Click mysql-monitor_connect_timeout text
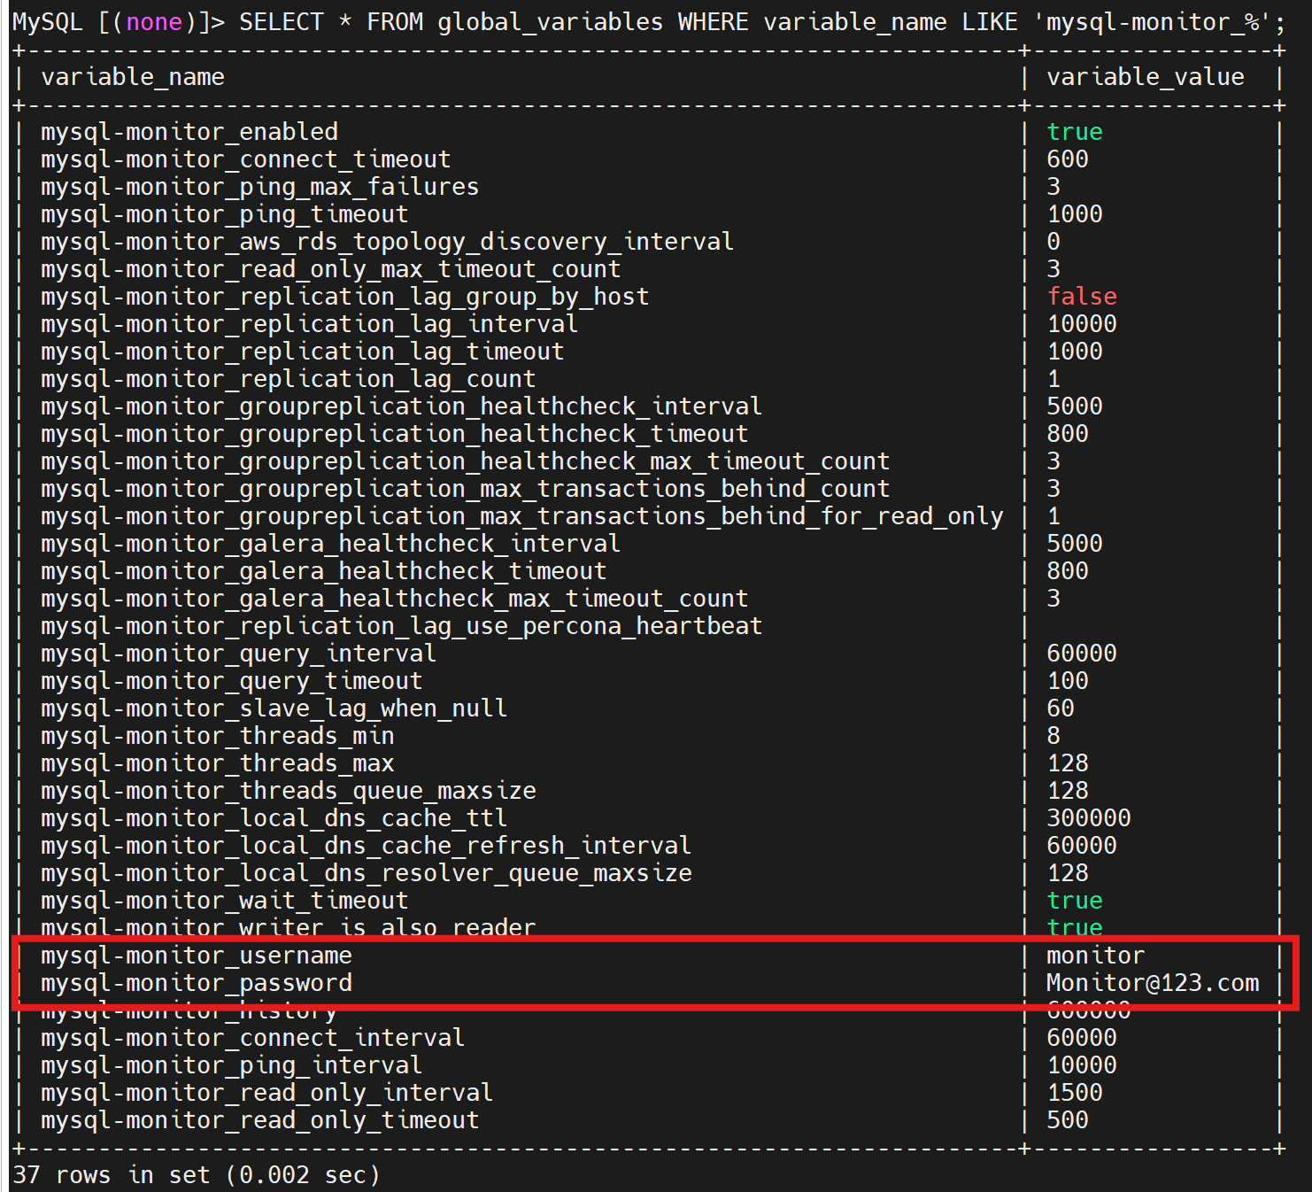This screenshot has width=1312, height=1192. click(x=246, y=160)
